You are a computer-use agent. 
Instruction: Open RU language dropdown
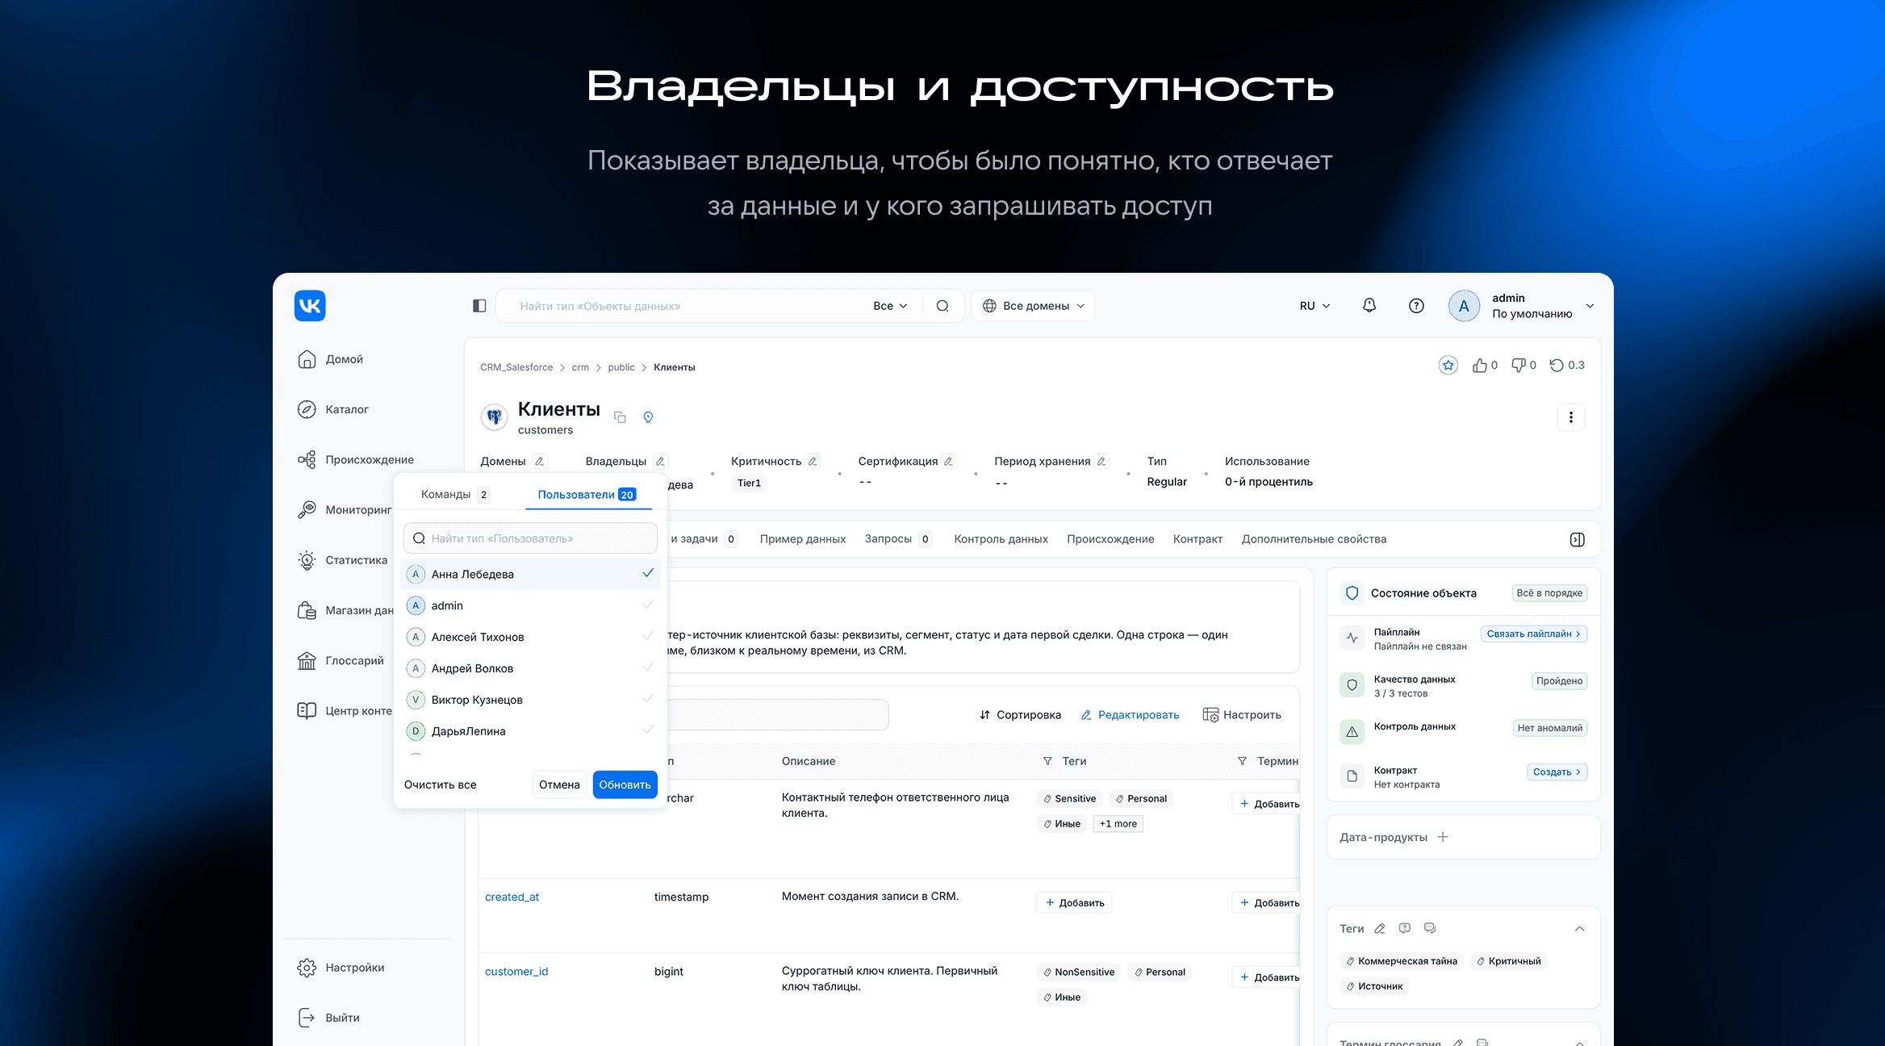coord(1314,306)
